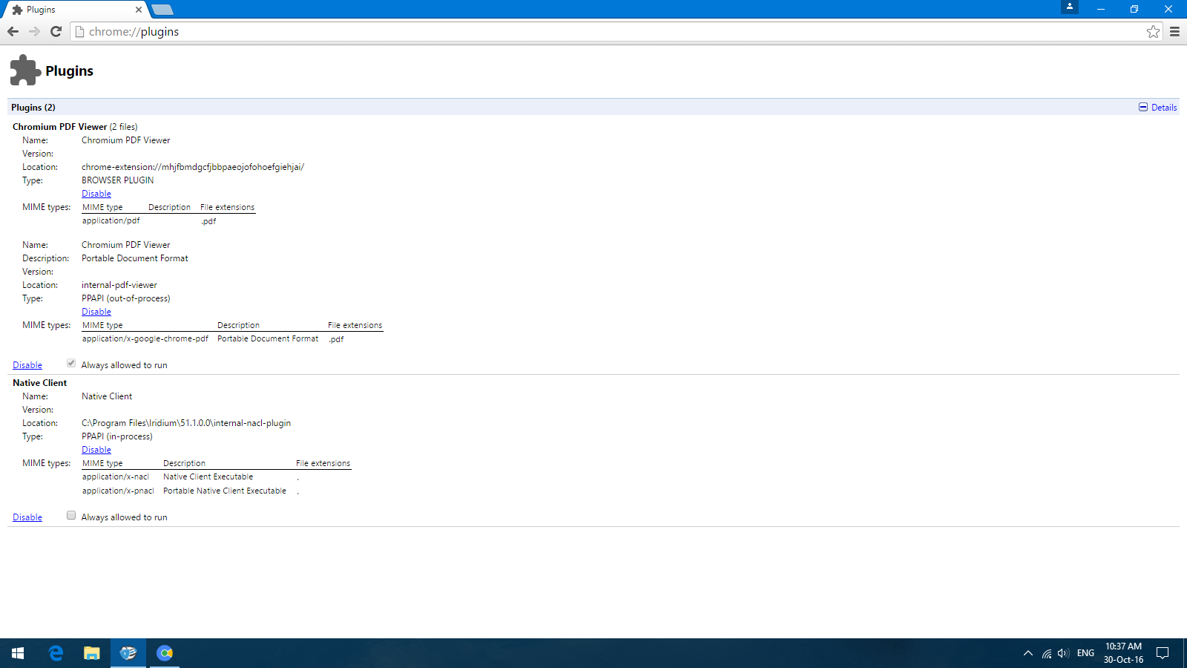Open the volume tray icon
Viewport: 1187px width, 668px height.
1063,653
